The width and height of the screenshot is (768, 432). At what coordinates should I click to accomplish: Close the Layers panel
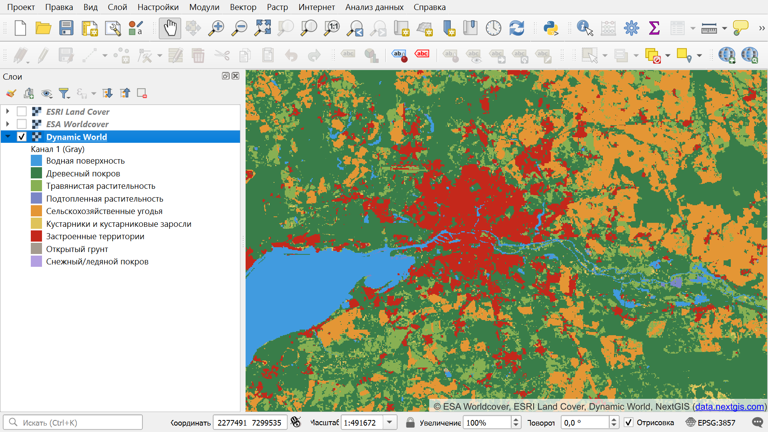tap(236, 76)
